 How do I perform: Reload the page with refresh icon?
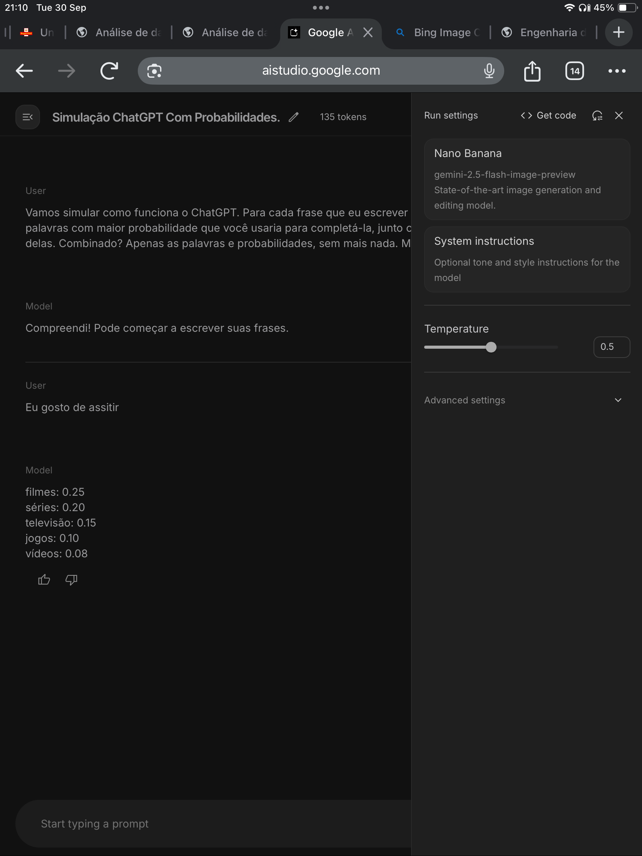click(x=109, y=71)
